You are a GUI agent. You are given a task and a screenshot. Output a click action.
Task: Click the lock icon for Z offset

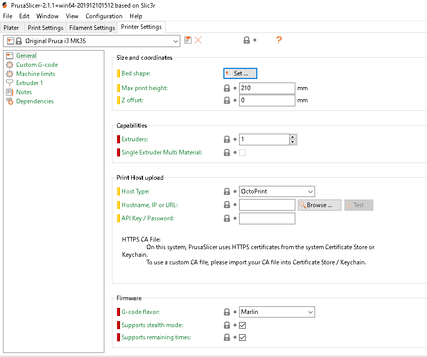coord(227,100)
